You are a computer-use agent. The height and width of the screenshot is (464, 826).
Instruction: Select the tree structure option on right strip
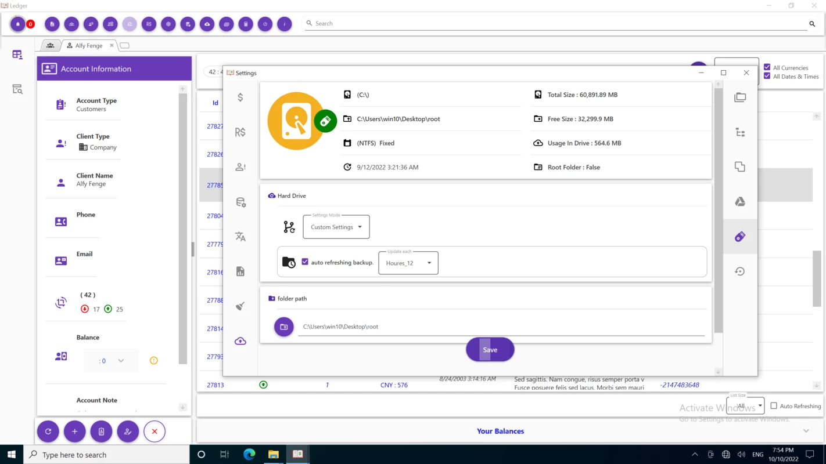[740, 132]
